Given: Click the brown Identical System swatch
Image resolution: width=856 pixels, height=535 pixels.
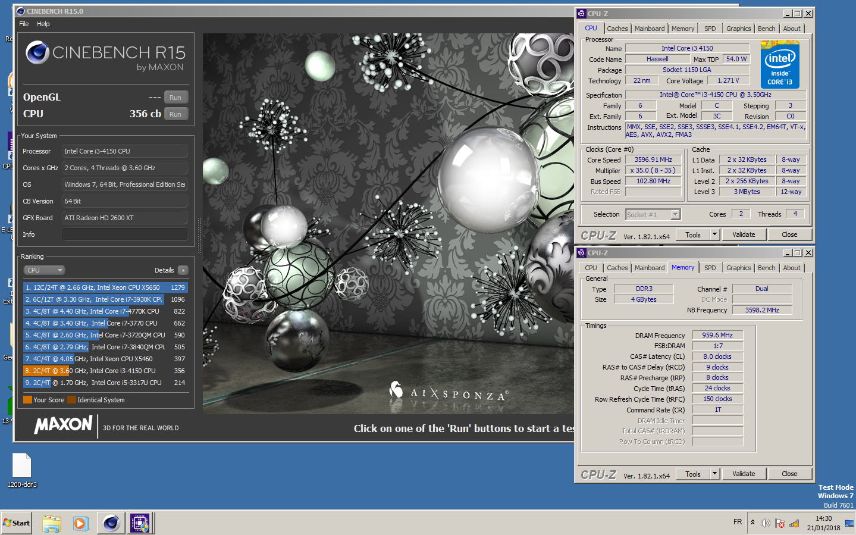Looking at the screenshot, I should tap(71, 400).
